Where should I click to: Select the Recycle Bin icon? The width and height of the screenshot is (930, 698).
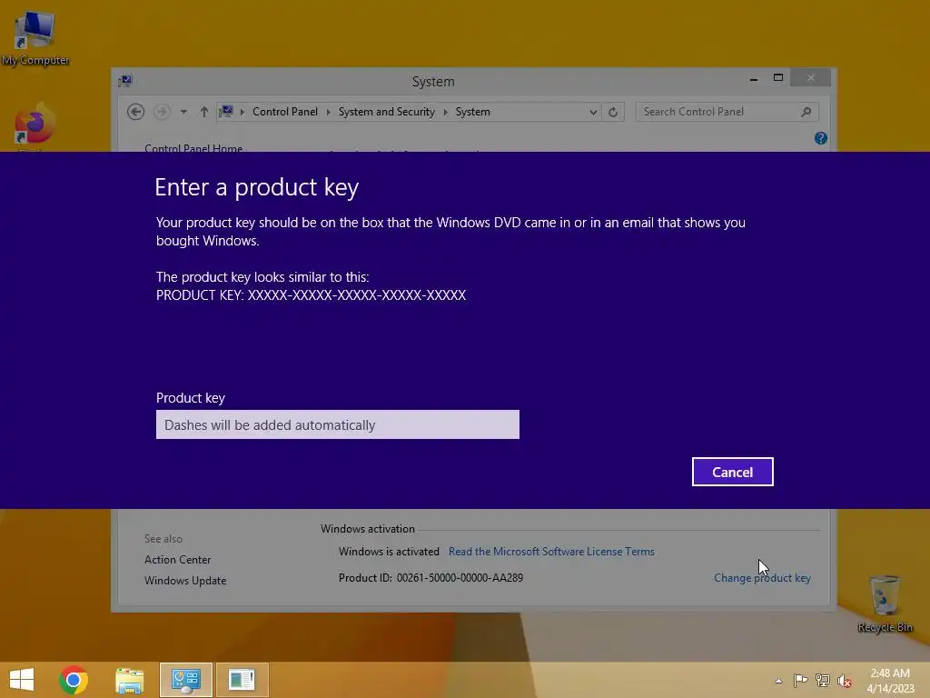[x=885, y=604]
